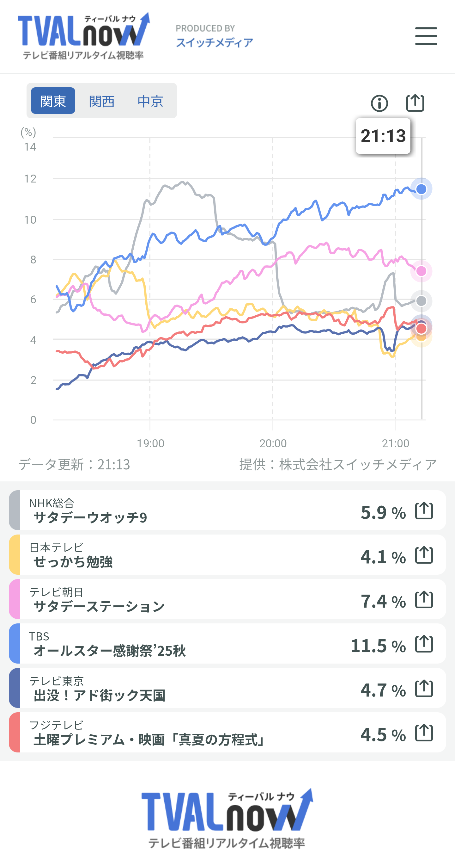
Task: Switch to the 関西 region tab
Action: [101, 101]
